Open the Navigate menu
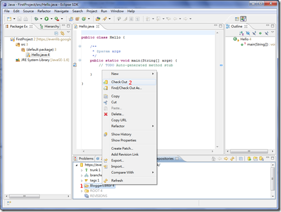The image size is (281, 212). pos(62,11)
